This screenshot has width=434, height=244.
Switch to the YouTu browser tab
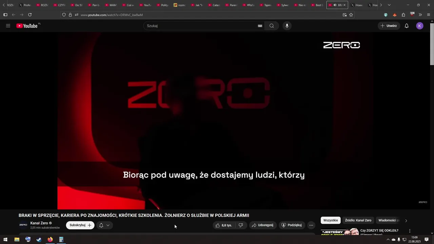(x=145, y=5)
